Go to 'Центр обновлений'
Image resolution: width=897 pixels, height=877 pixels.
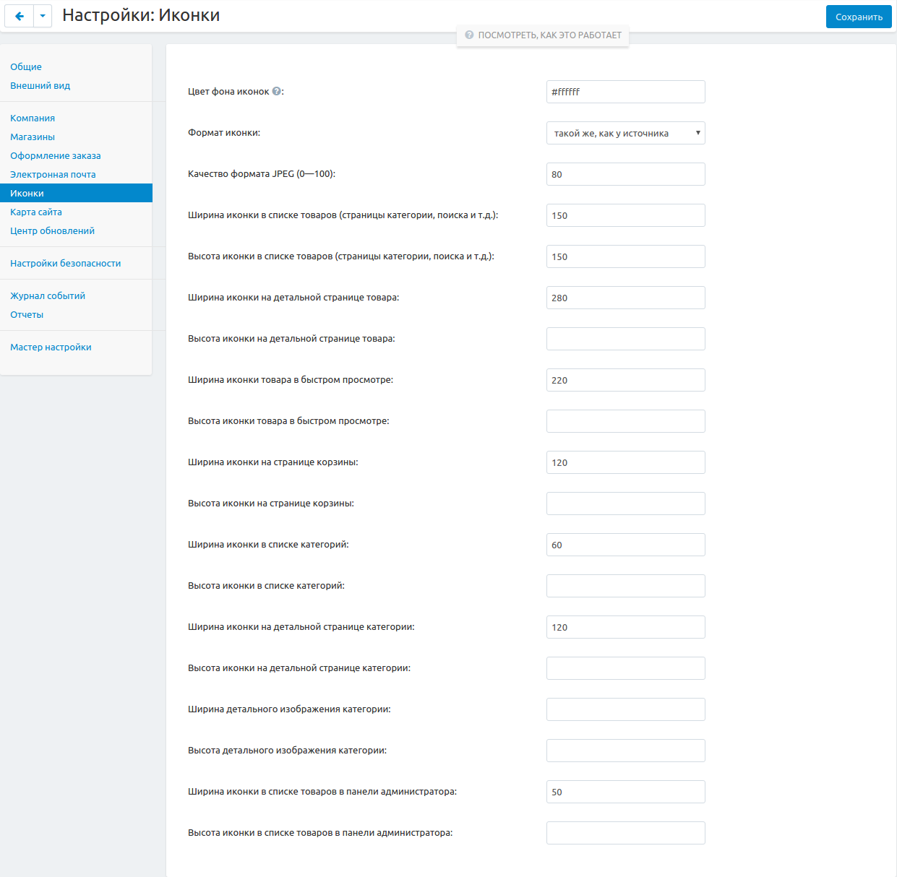point(52,230)
